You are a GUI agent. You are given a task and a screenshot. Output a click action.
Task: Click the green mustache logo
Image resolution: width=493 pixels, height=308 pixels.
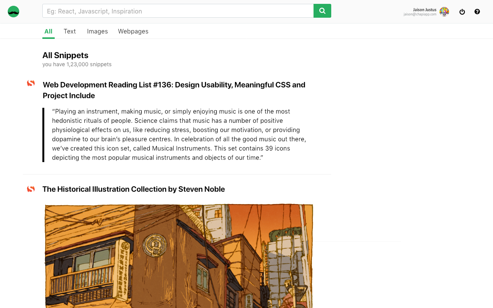tap(13, 12)
